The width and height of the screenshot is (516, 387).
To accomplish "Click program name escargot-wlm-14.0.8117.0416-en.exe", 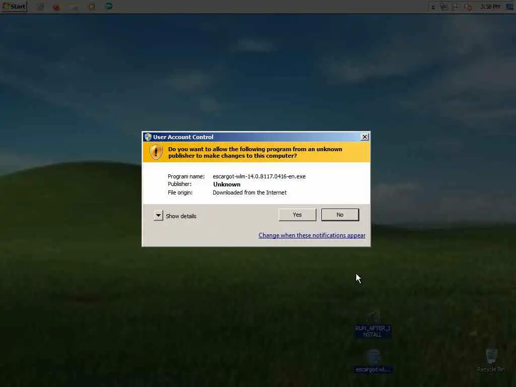I will click(x=259, y=176).
